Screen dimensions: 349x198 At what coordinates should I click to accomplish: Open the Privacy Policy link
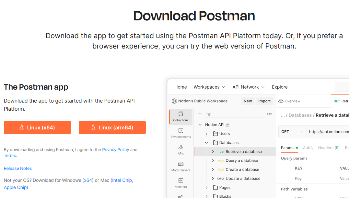[x=115, y=150]
